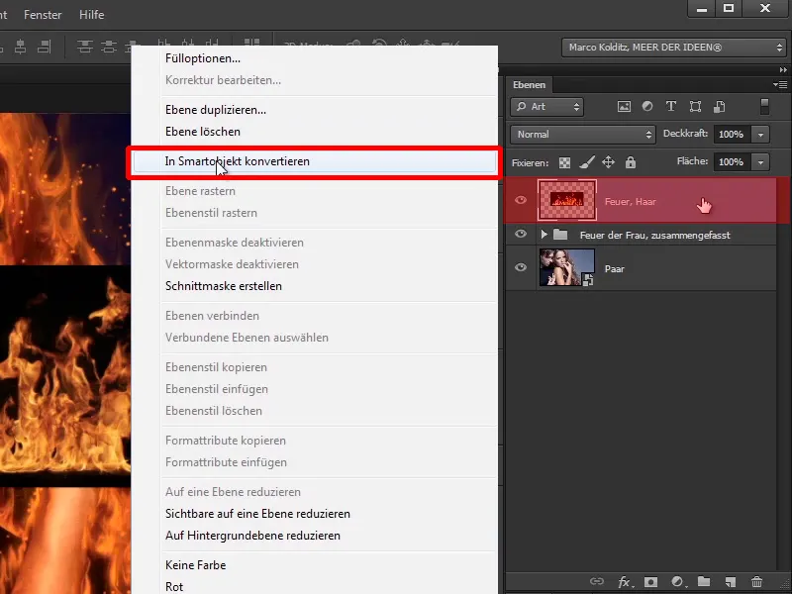Select the folder icon of Feuer der Frau group
The image size is (792, 594).
point(560,235)
